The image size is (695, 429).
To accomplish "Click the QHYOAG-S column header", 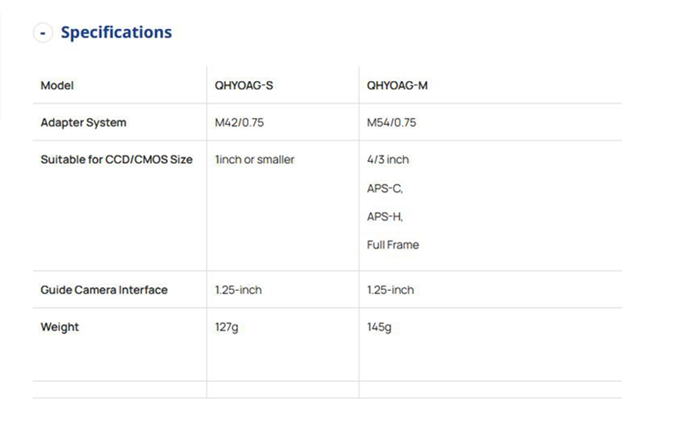I will (244, 85).
